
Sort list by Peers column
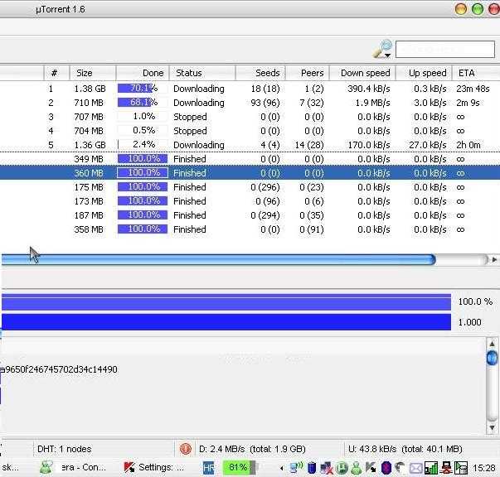coord(307,73)
